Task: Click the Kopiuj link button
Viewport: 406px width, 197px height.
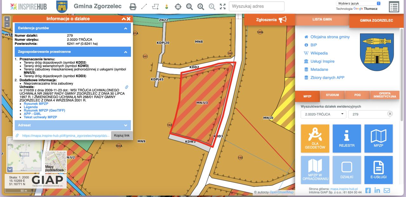Action: [122, 135]
